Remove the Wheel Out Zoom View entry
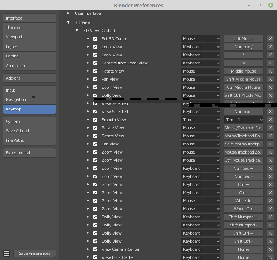The width and height of the screenshot is (277, 260). pos(270,209)
